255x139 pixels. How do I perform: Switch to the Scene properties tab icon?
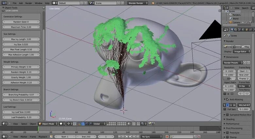tap(239, 30)
